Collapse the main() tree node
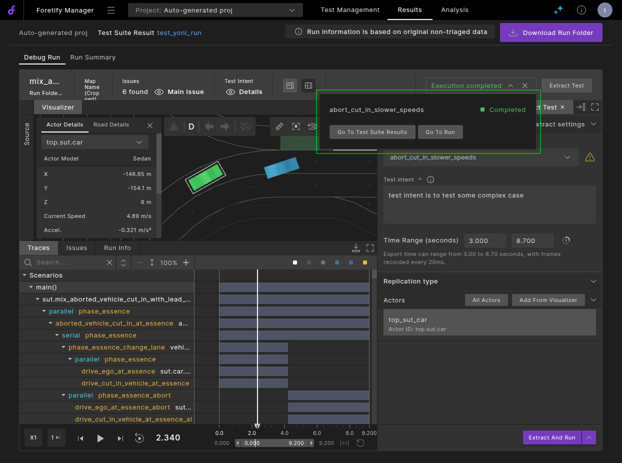 tap(31, 287)
